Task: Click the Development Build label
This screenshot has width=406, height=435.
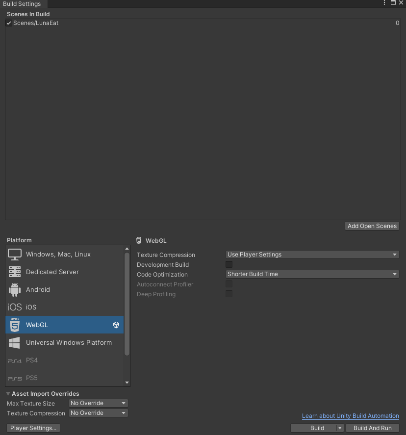Action: coord(163,265)
